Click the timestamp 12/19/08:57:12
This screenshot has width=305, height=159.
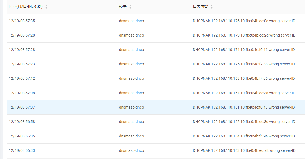[22, 79]
